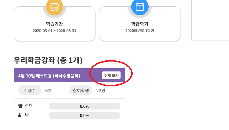The height and width of the screenshot is (130, 229).
Task: Click the single person icon beside 나
Action: tap(19, 115)
